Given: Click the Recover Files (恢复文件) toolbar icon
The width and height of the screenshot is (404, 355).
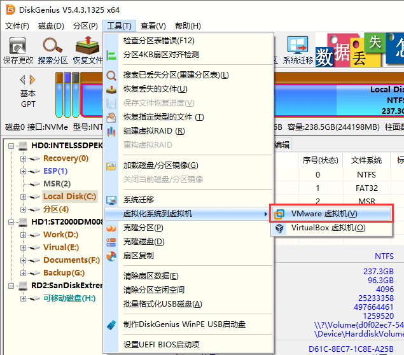Looking at the screenshot, I should [88, 50].
